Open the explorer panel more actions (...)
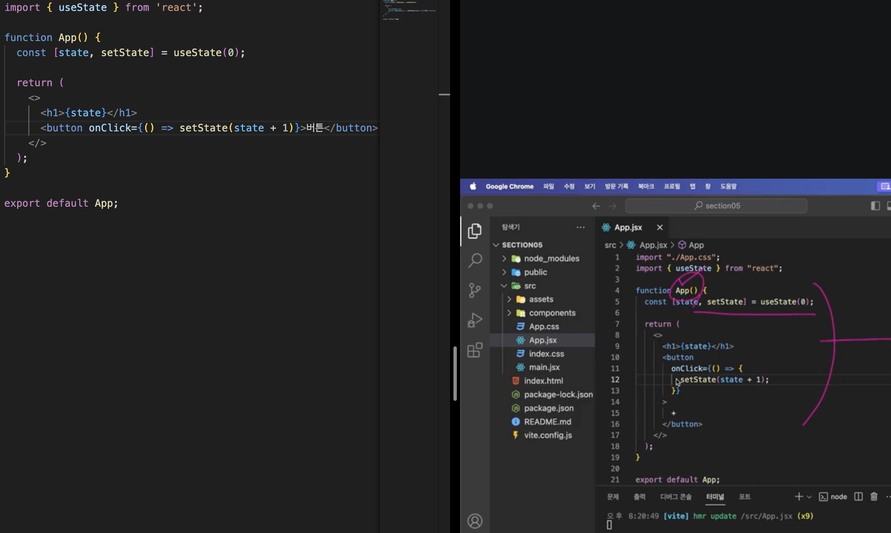 coord(581,227)
